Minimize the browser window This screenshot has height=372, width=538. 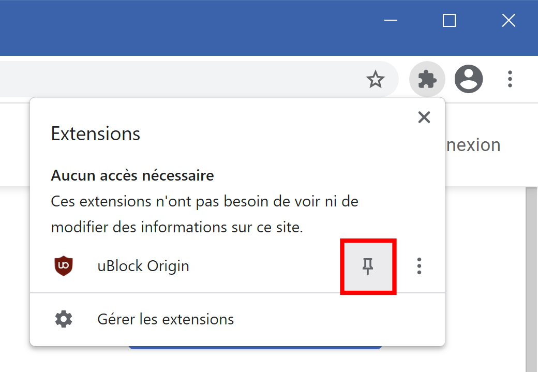tap(391, 21)
